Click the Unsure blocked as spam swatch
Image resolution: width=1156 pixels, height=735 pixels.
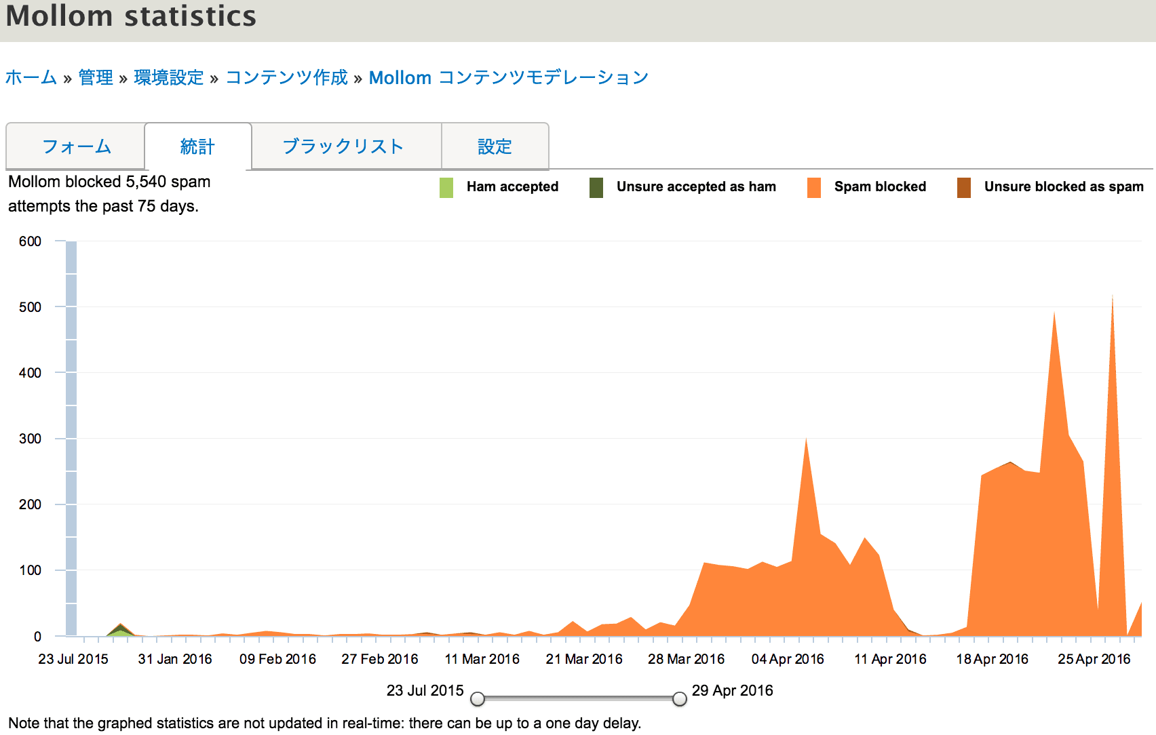[x=964, y=188]
